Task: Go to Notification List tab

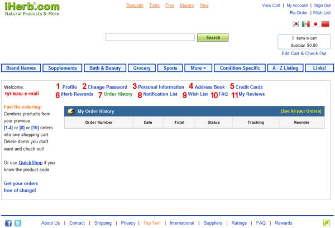Action: pos(160,94)
